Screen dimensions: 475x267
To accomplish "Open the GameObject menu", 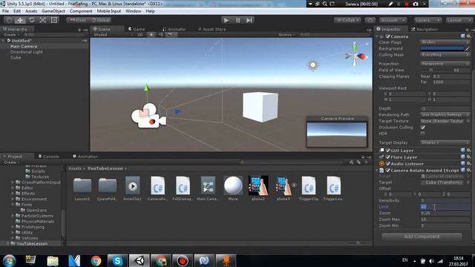I will pyautogui.click(x=53, y=11).
